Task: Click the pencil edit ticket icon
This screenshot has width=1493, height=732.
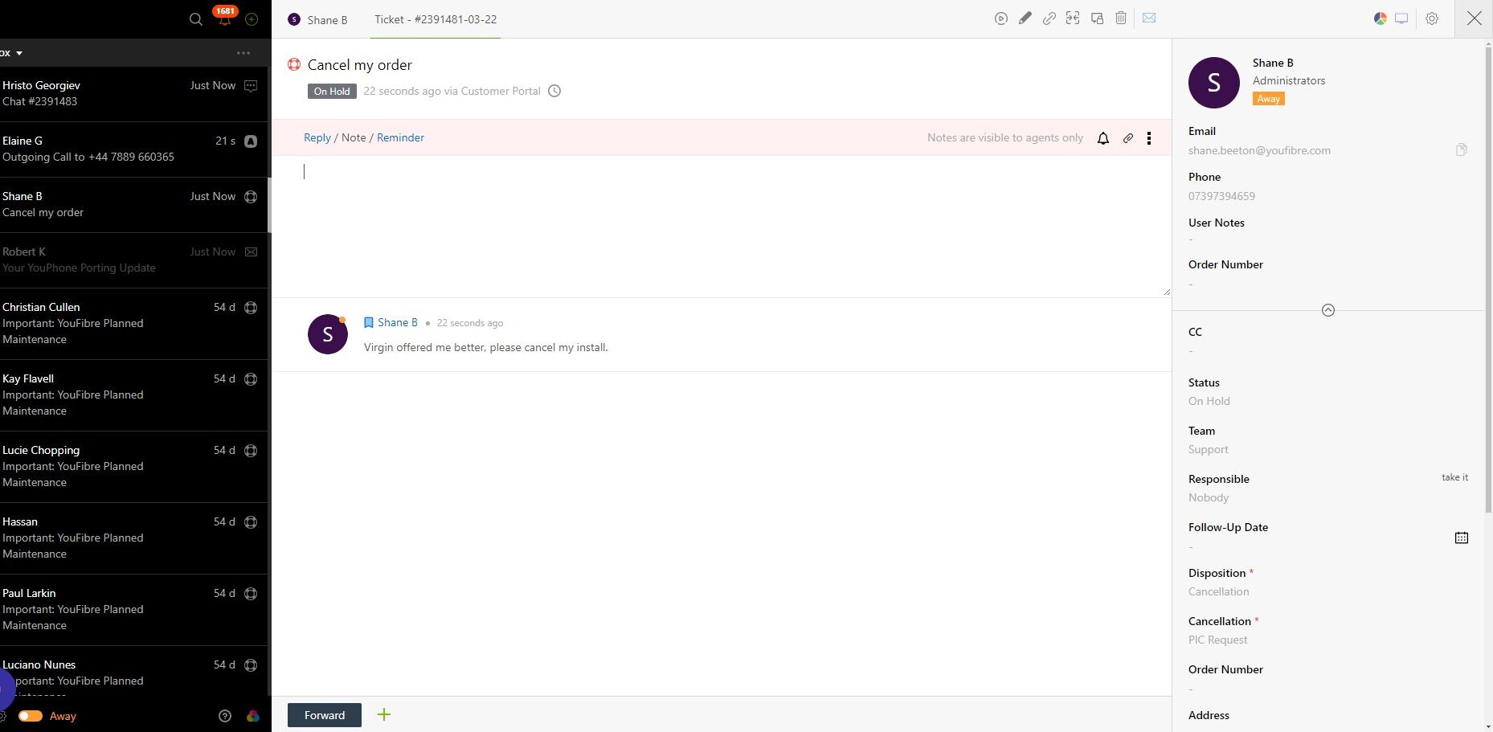Action: click(1025, 18)
